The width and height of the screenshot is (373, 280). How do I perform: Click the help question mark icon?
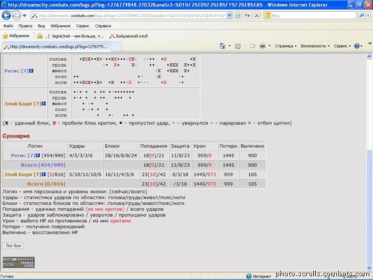[x=357, y=46]
